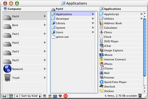Select the Part1 drive
Image resolution: width=148 pixels, height=99 pixels.
click(25, 34)
